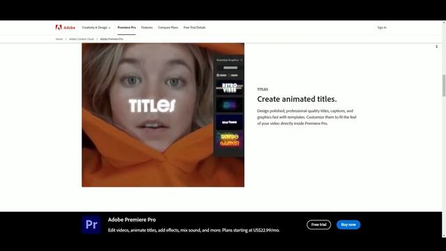Click the Buy now button

point(348,225)
